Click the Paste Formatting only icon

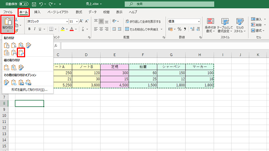tap(6, 83)
